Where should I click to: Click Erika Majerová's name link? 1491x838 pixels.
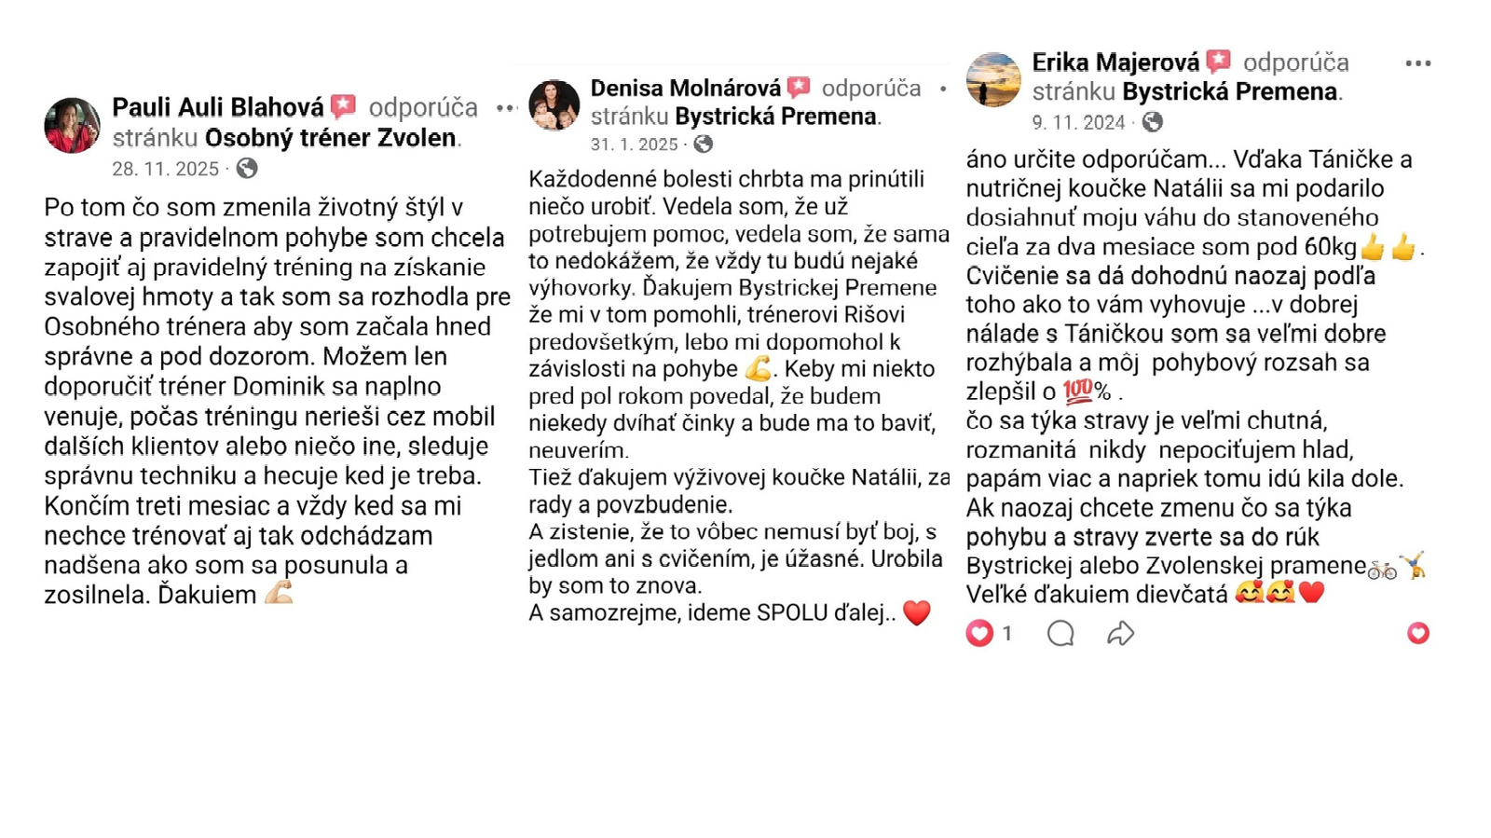(x=1115, y=62)
